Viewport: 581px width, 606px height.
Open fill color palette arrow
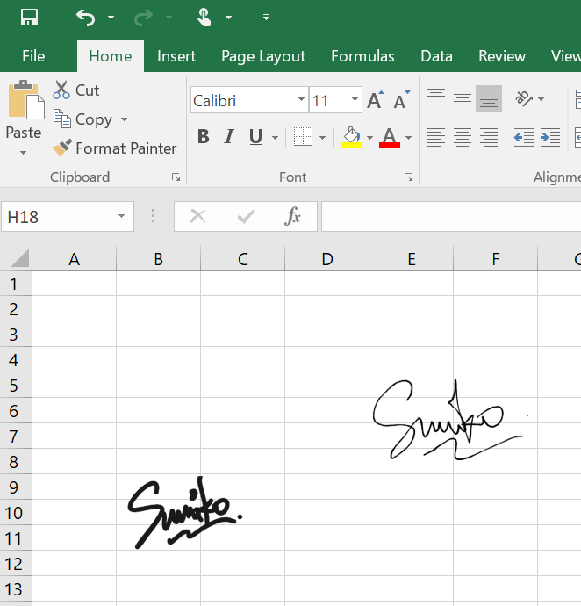click(x=369, y=138)
